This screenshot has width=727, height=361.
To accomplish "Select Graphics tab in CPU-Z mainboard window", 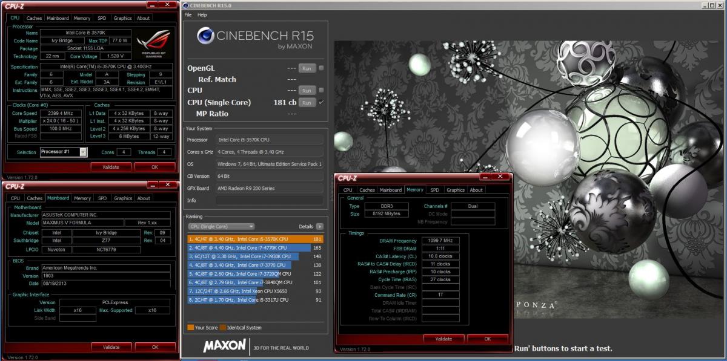I will coord(123,198).
